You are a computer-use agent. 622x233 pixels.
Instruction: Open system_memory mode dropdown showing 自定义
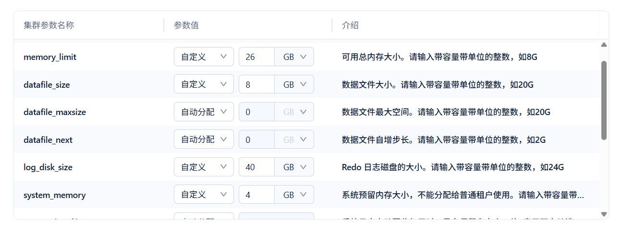click(x=204, y=195)
